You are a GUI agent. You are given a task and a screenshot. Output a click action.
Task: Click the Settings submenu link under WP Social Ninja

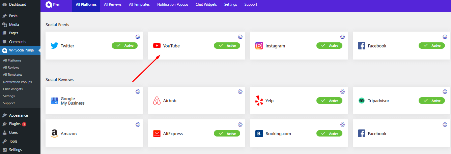pos(9,96)
